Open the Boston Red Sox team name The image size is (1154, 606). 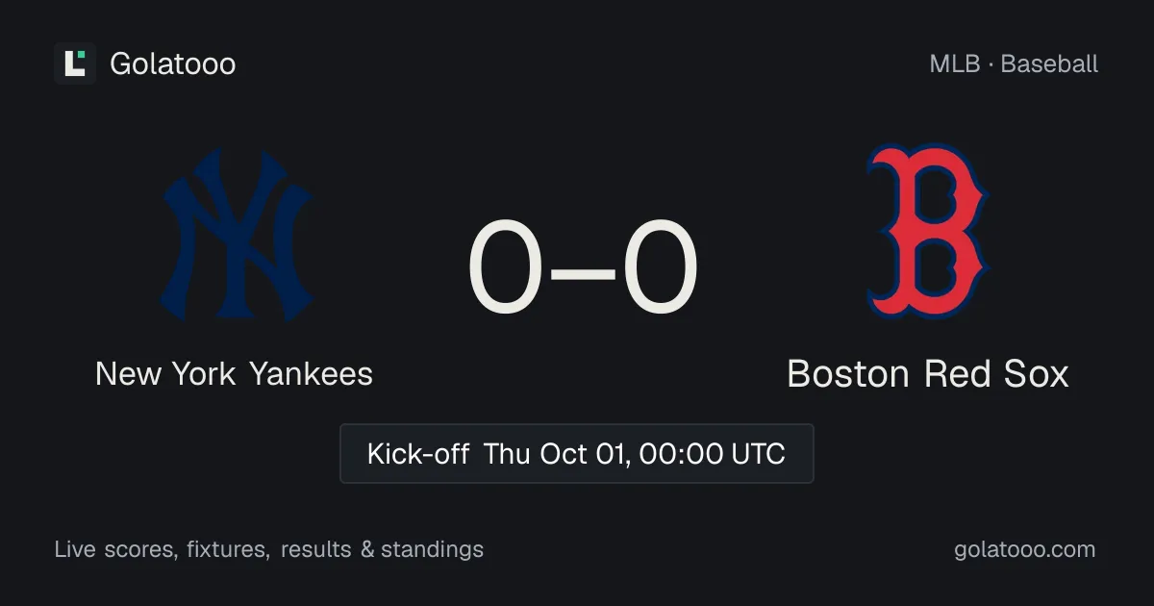928,373
